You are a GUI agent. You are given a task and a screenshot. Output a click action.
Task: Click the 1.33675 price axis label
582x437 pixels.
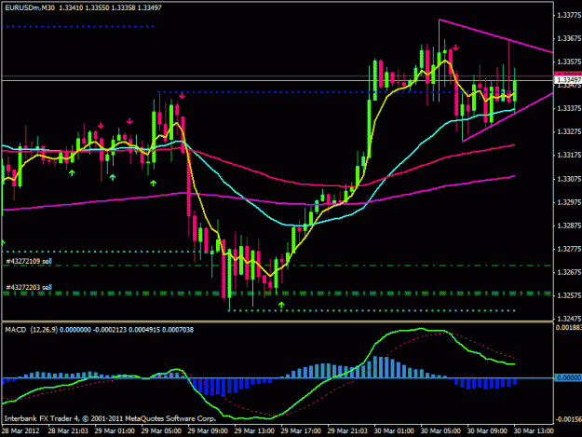point(569,38)
